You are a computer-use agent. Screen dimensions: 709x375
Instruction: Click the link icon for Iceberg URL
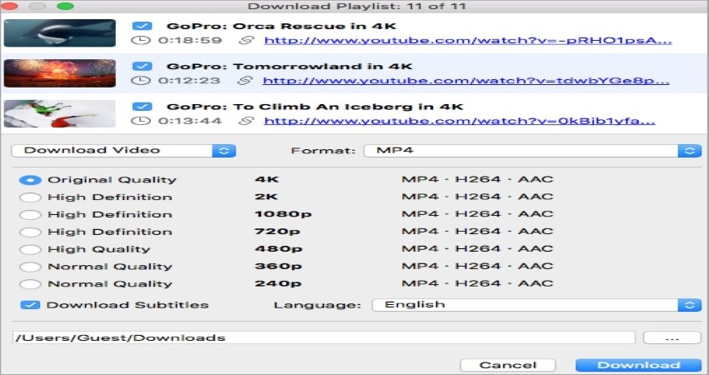point(246,121)
